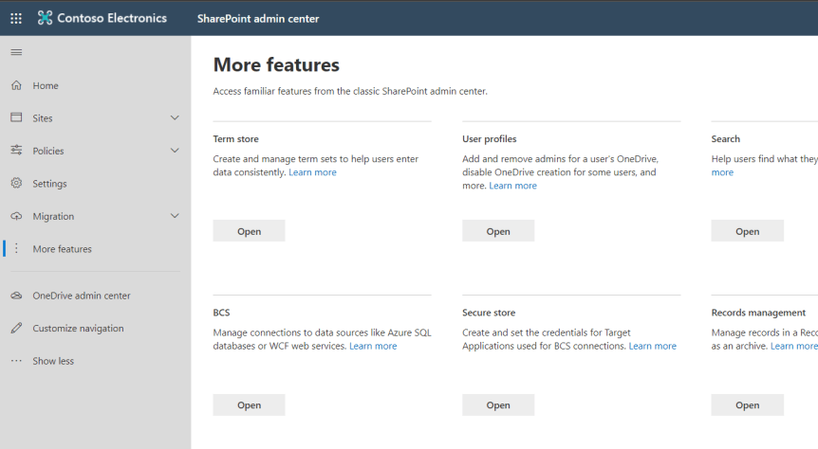818x449 pixels.
Task: Follow Learn more link under BCS
Action: pos(373,347)
